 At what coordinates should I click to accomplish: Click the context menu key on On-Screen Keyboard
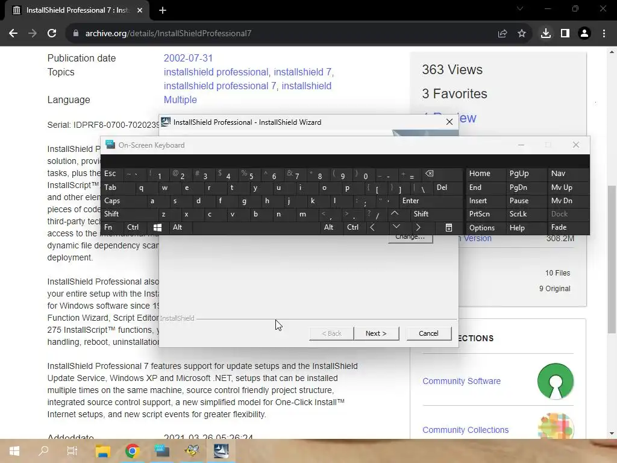click(x=448, y=227)
